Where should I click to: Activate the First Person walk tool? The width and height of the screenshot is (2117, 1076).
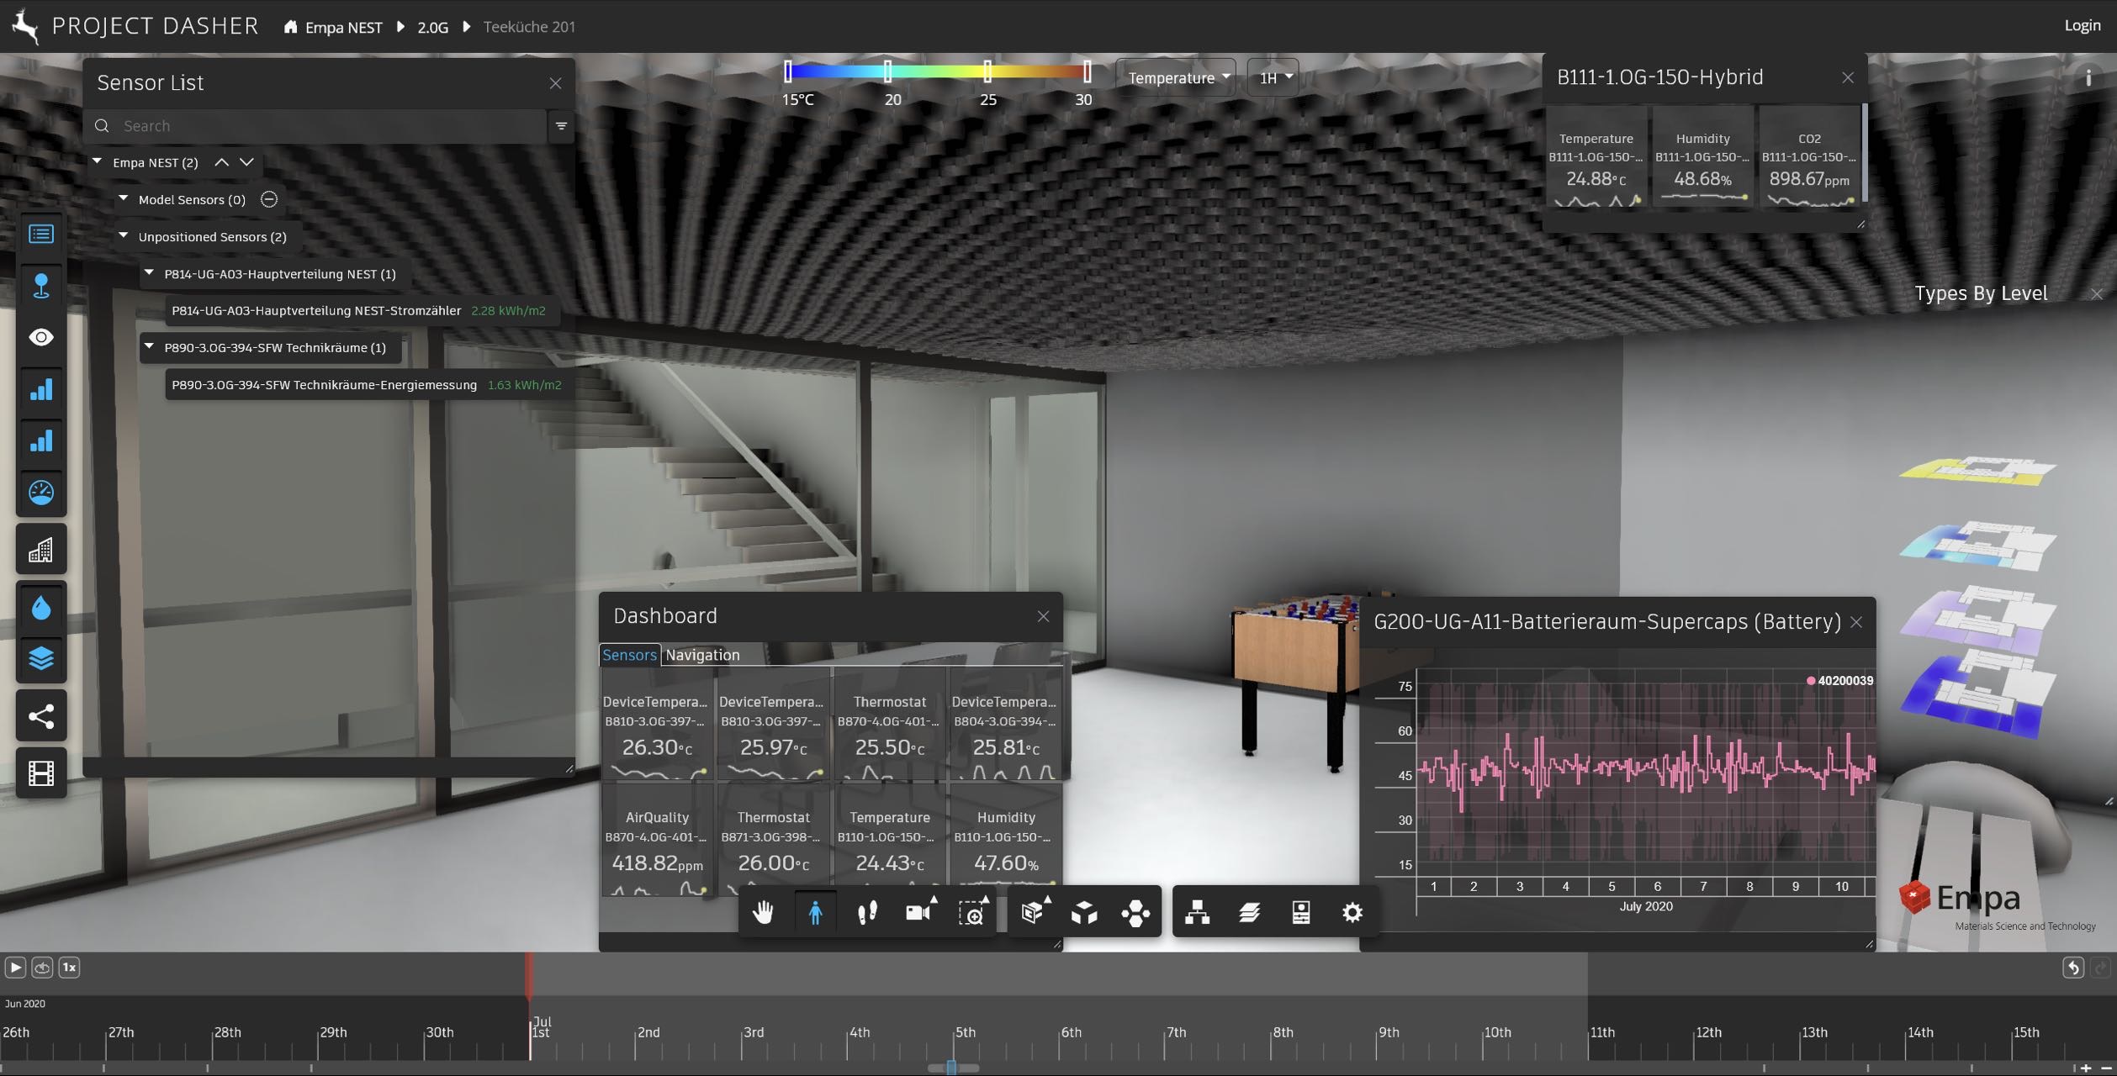point(815,912)
